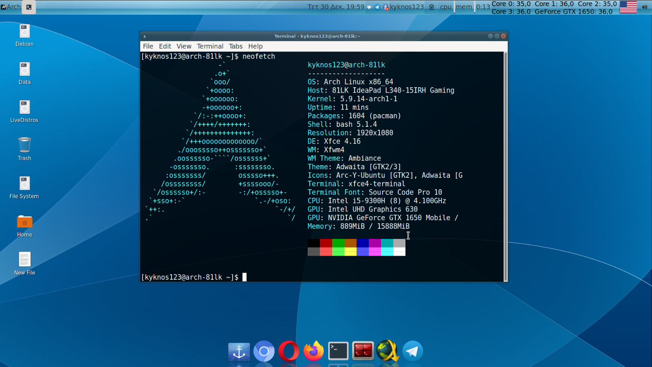
Task: Click the terminal vertical scrollbar
Action: [x=506, y=166]
